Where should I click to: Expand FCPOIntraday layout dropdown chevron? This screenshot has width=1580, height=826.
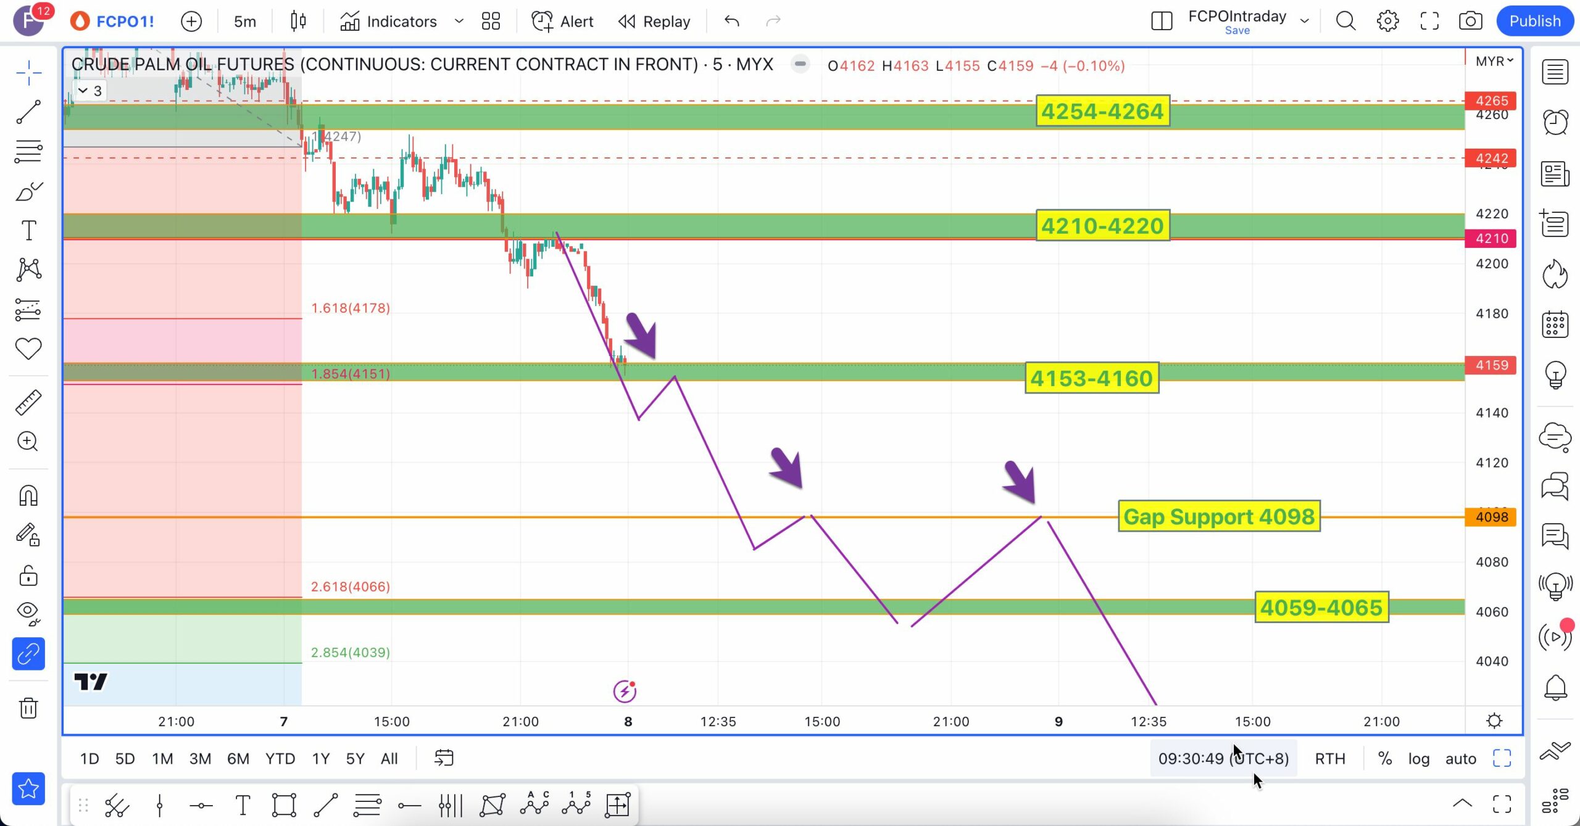tap(1304, 21)
